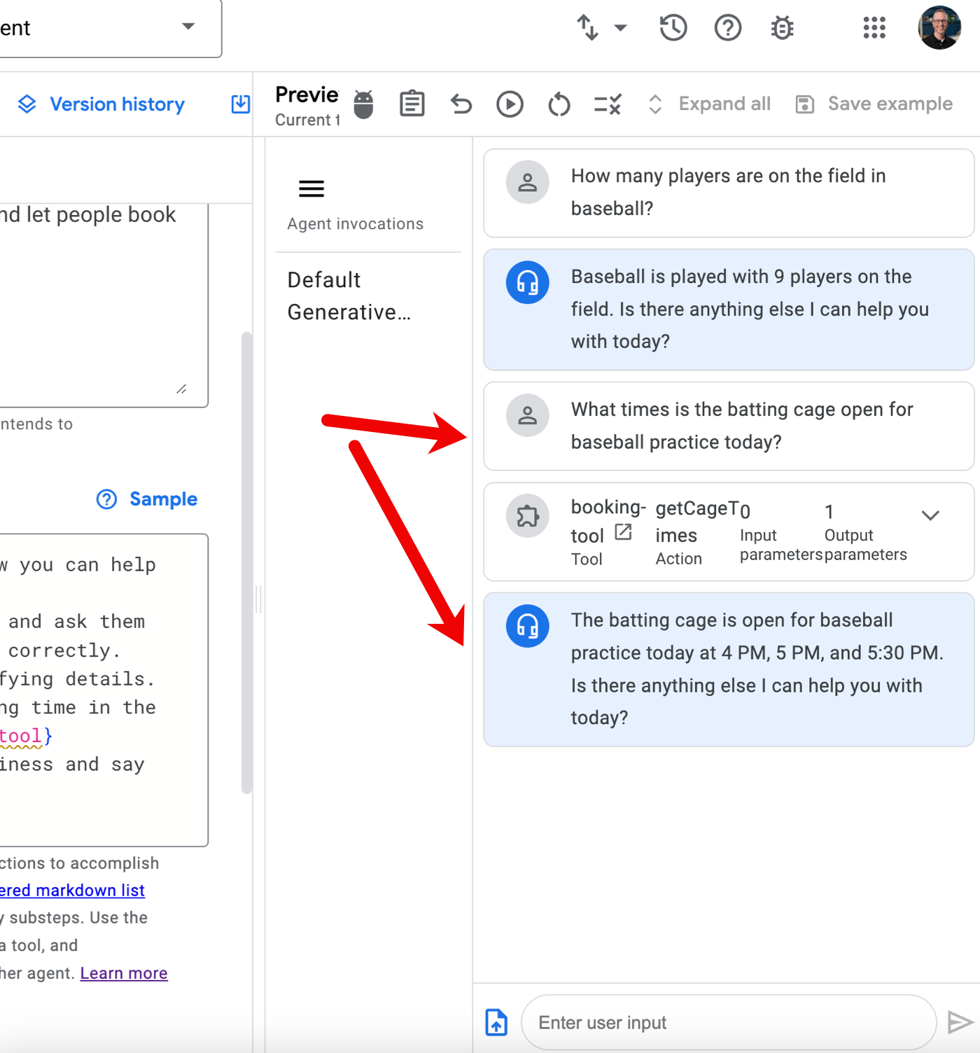Screen dimensions: 980x1053
Task: Expand the booking-tool action details chevron
Action: pyautogui.click(x=930, y=516)
